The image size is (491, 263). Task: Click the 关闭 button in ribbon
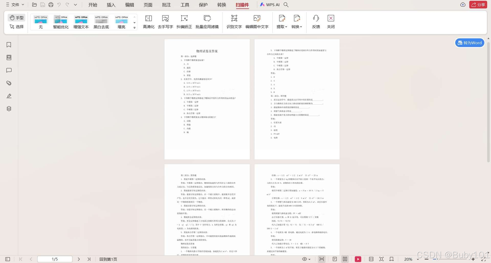pyautogui.click(x=331, y=22)
